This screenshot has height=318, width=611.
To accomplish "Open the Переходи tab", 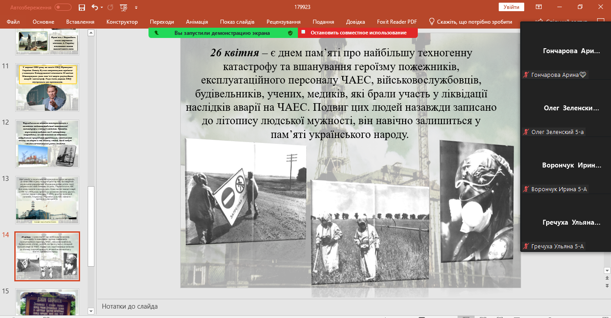I will (162, 22).
